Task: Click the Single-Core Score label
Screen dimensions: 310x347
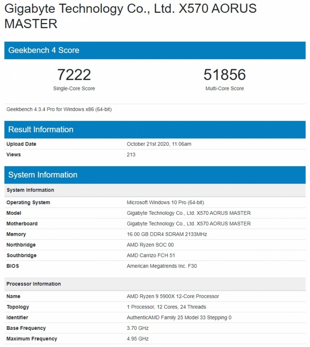Action: pos(74,89)
